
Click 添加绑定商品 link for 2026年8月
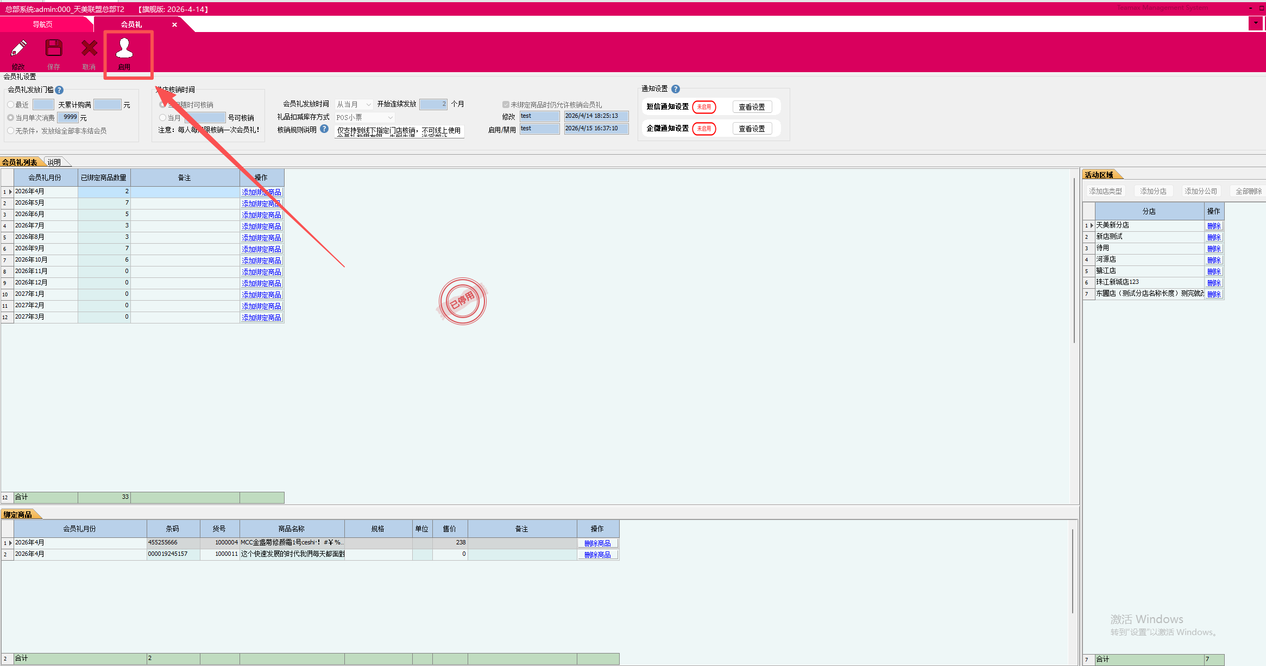pyautogui.click(x=261, y=238)
